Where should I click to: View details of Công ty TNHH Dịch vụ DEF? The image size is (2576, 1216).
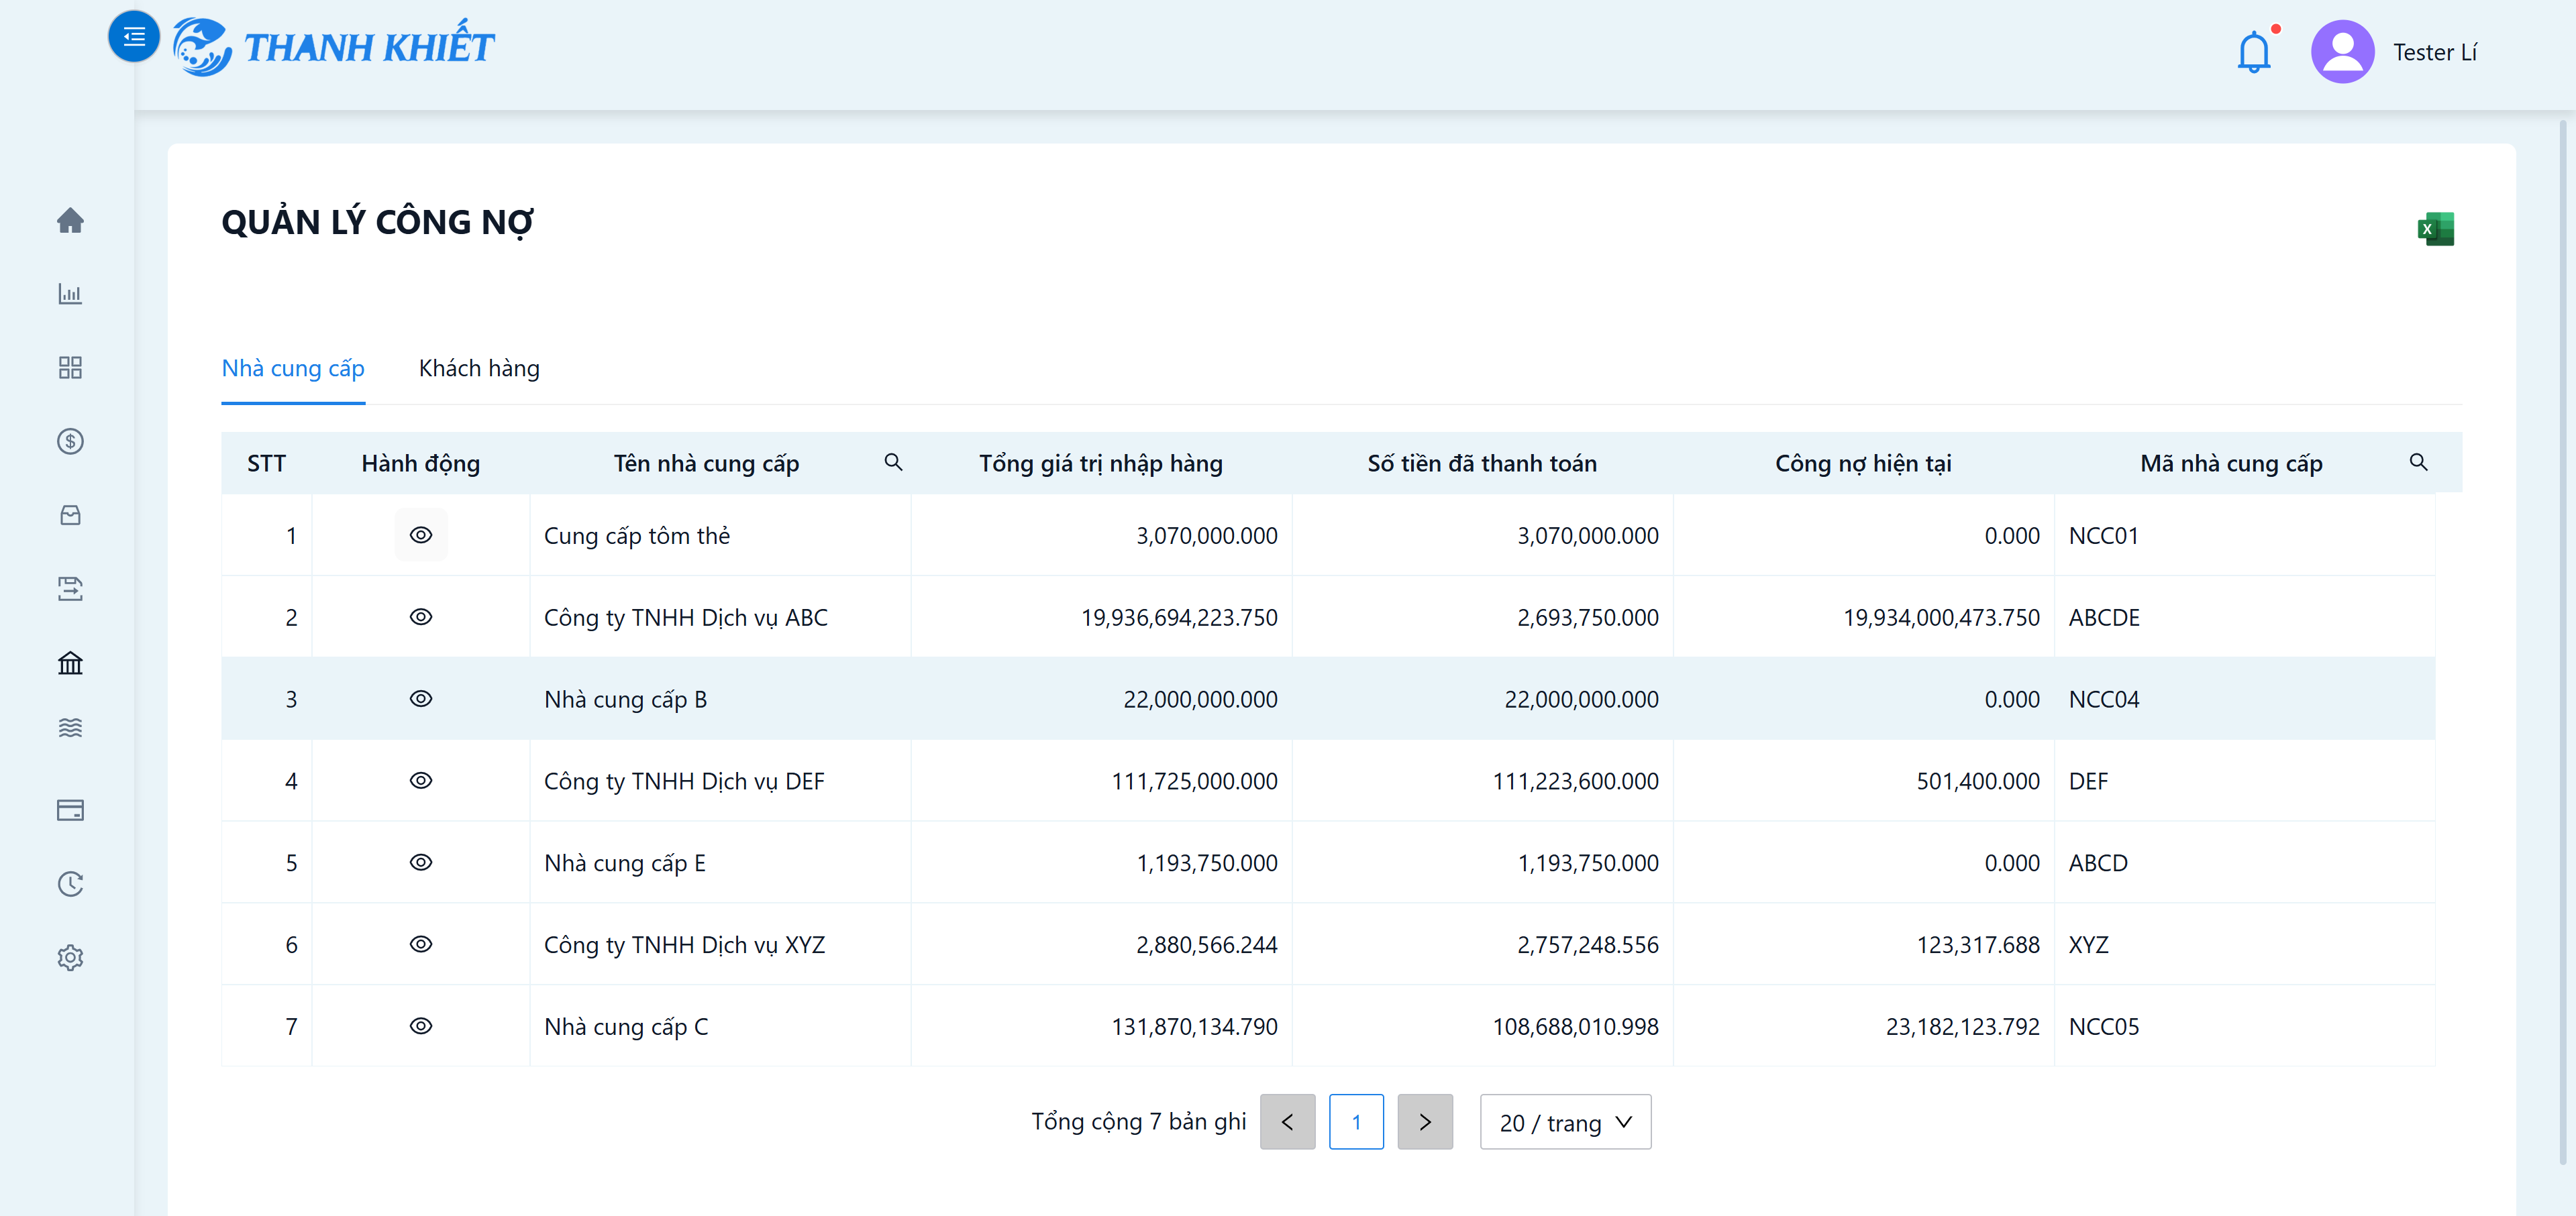(421, 780)
